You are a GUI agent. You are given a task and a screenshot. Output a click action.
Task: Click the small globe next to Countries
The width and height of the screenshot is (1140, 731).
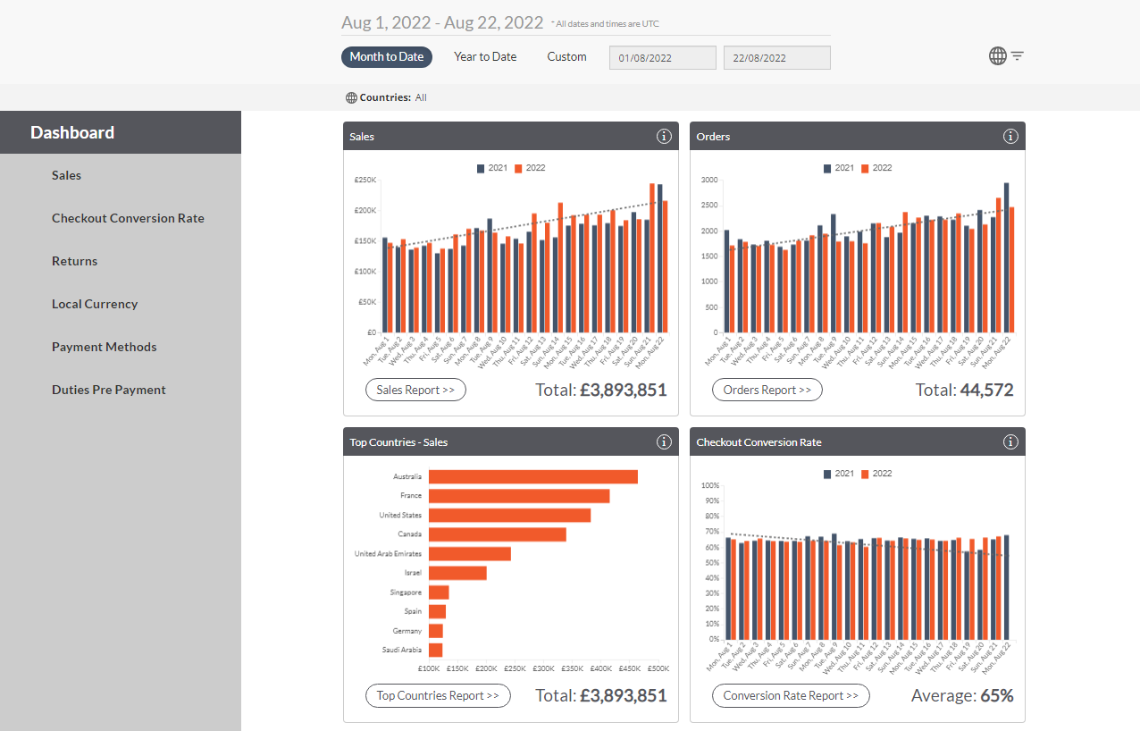click(x=351, y=97)
